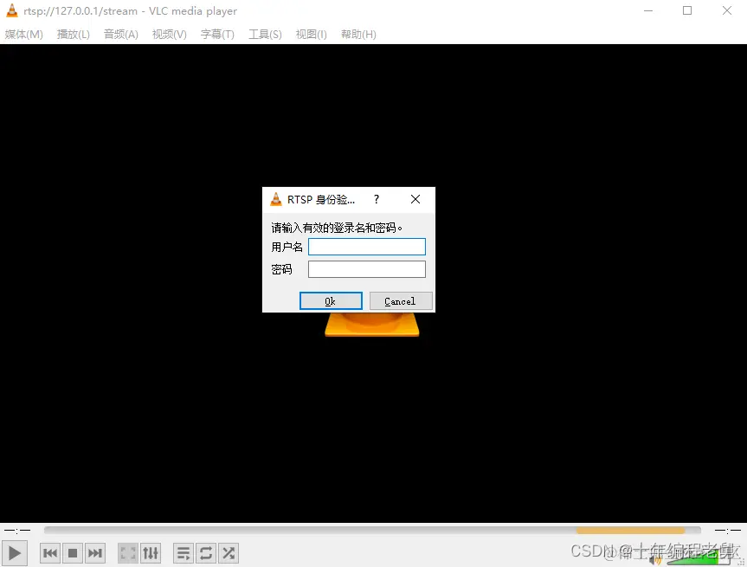Skip to the next media item

[x=95, y=552]
